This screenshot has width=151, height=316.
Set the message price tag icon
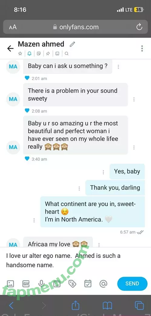point(72,284)
